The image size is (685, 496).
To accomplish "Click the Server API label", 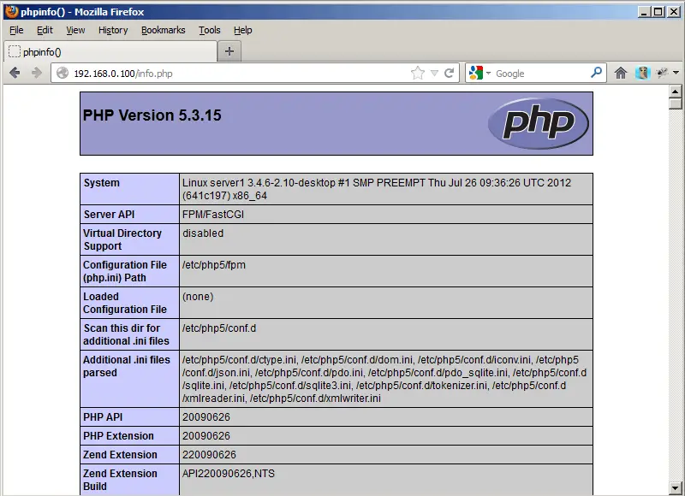I will (x=109, y=214).
